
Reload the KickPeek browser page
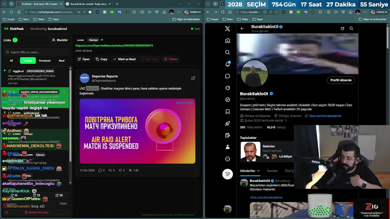coord(11,12)
